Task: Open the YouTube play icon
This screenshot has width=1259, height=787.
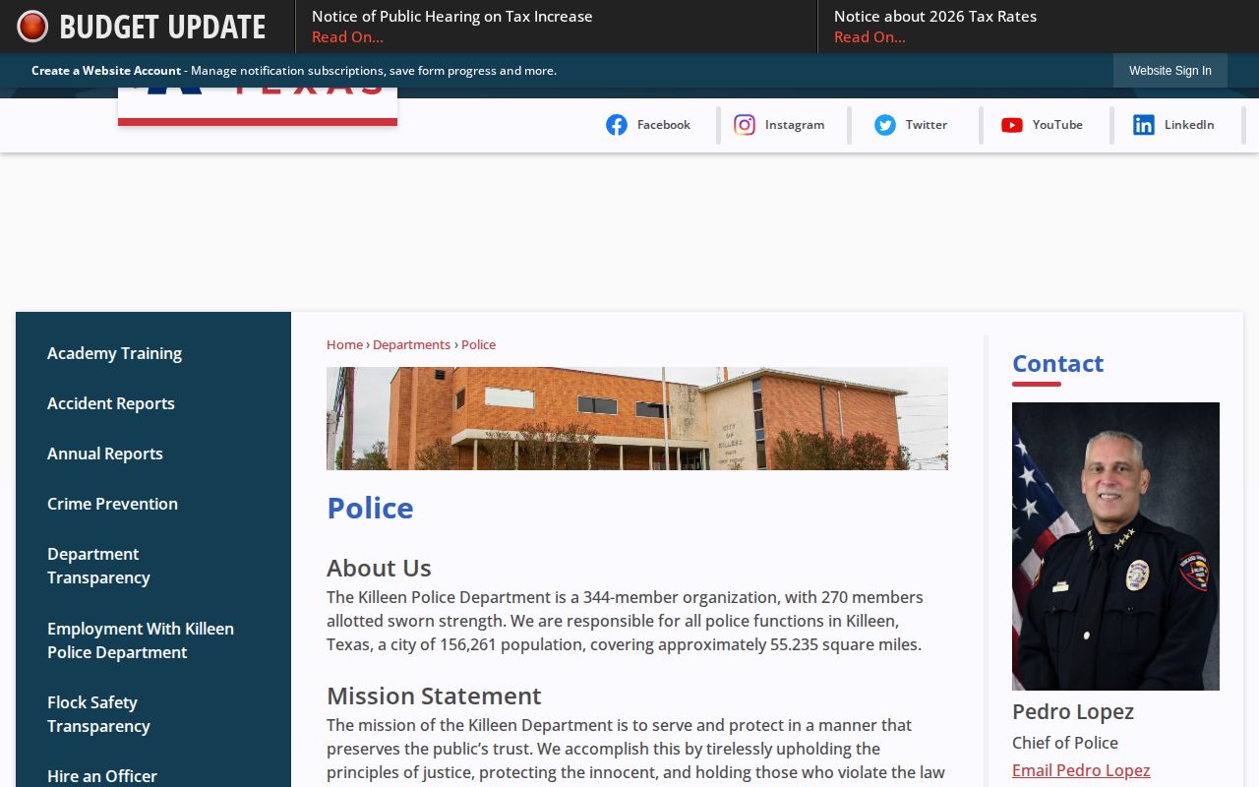Action: (x=1012, y=125)
